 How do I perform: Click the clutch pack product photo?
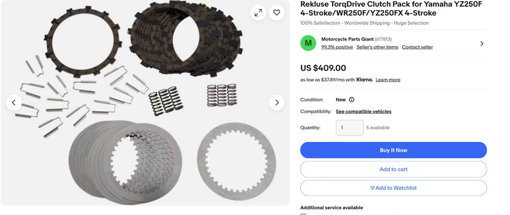[146, 103]
